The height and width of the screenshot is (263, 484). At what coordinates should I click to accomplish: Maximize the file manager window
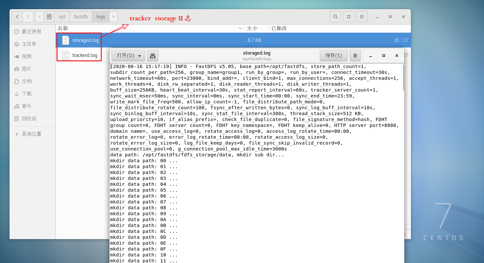tap(390, 17)
